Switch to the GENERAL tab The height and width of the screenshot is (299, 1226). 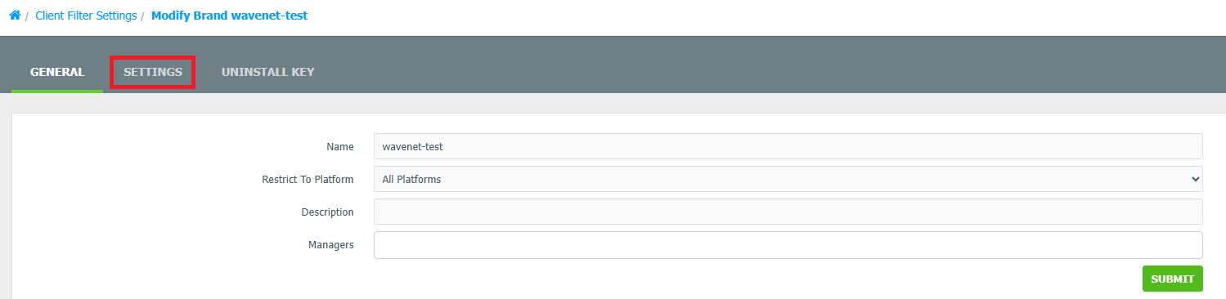[x=57, y=72]
